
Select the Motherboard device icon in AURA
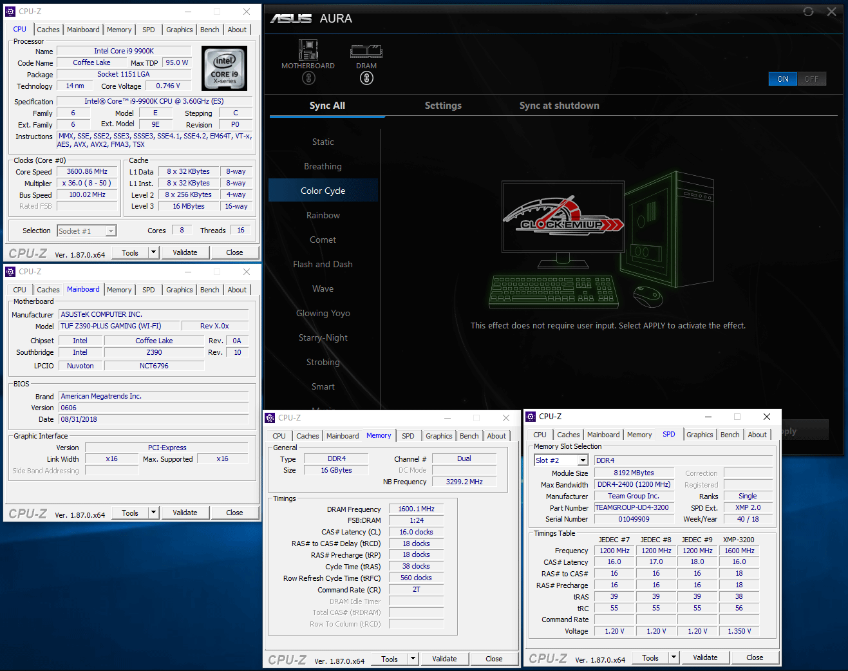(308, 51)
